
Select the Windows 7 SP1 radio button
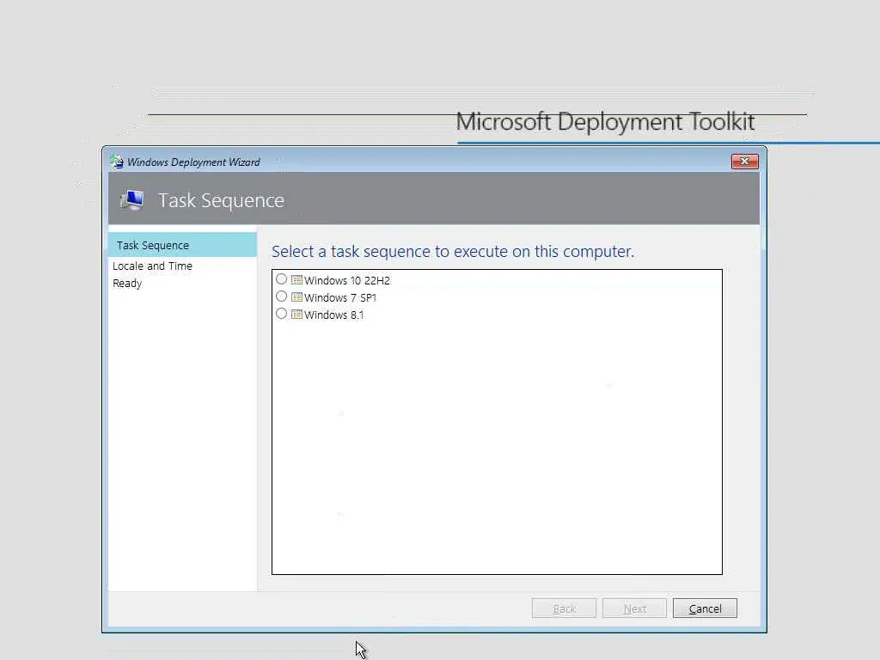(x=281, y=296)
